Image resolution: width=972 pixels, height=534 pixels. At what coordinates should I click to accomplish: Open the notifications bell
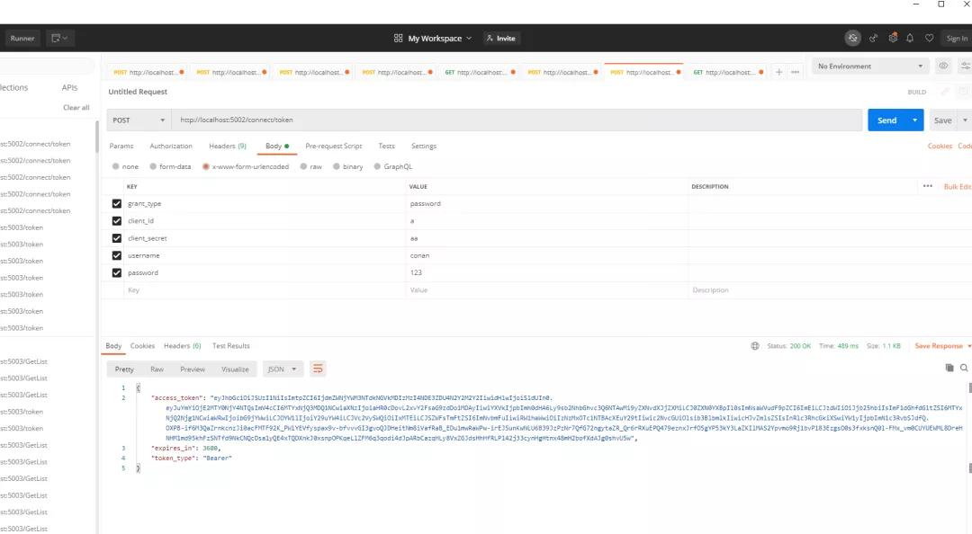[910, 38]
